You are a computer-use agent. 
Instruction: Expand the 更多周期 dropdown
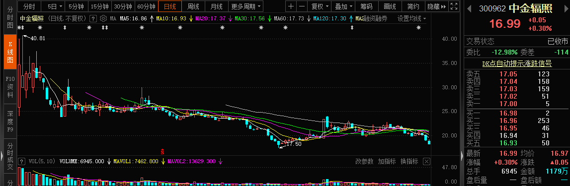(246, 6)
